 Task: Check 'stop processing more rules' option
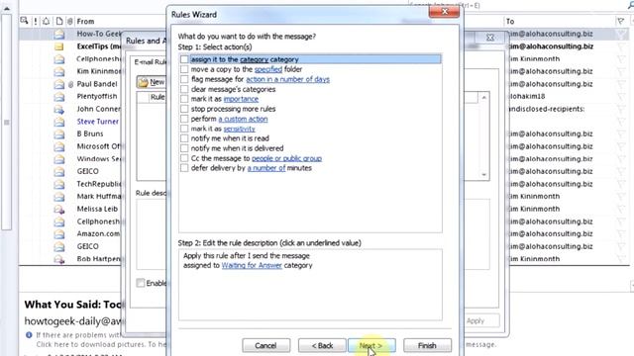184,109
